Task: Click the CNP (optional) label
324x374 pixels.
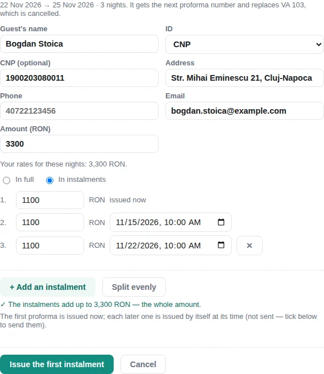Action: coord(25,63)
